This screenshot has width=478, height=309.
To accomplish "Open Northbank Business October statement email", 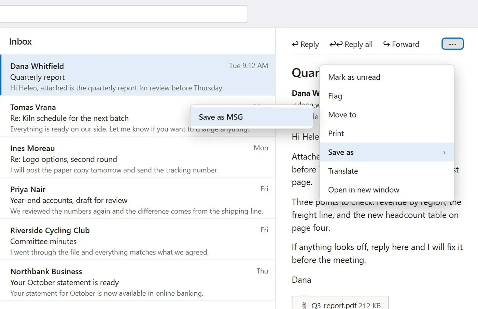I will point(138,280).
